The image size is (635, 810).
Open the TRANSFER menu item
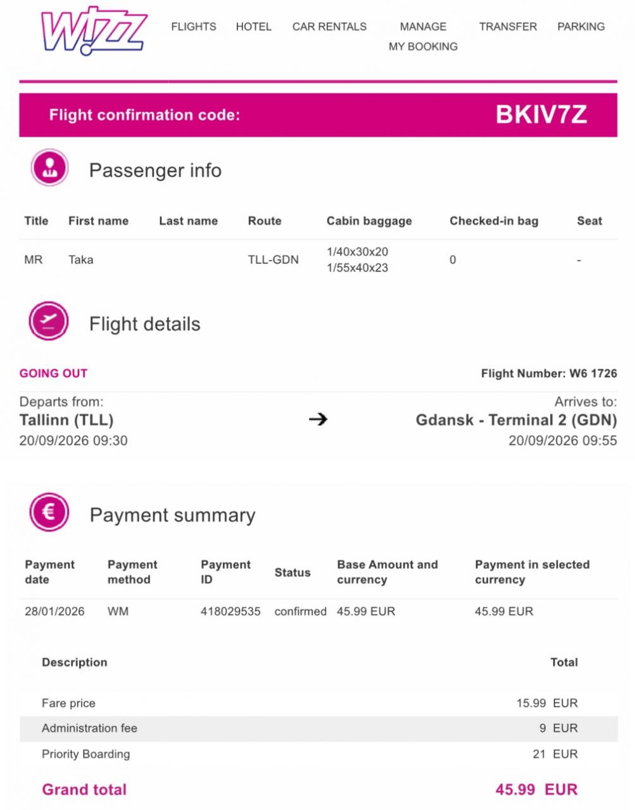point(508,27)
